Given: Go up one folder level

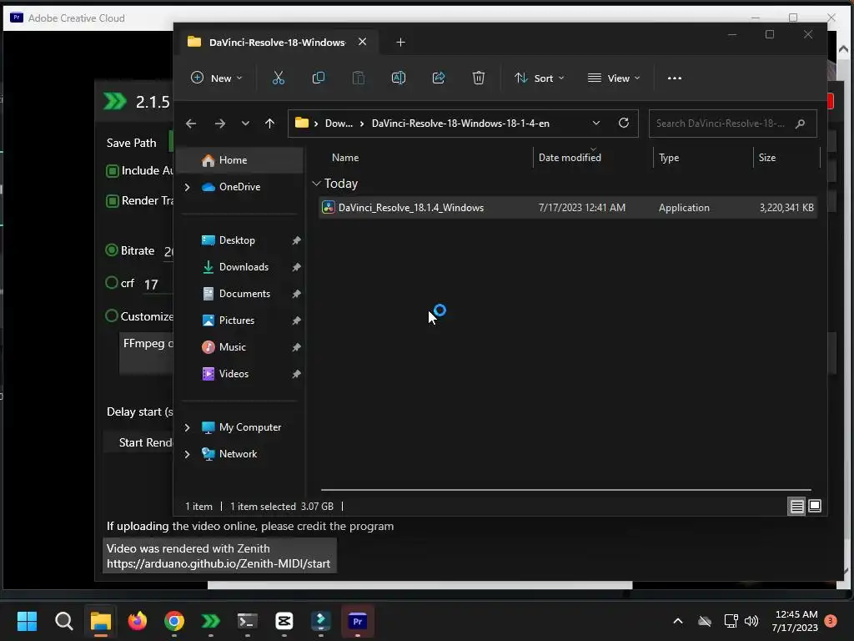Looking at the screenshot, I should (269, 124).
